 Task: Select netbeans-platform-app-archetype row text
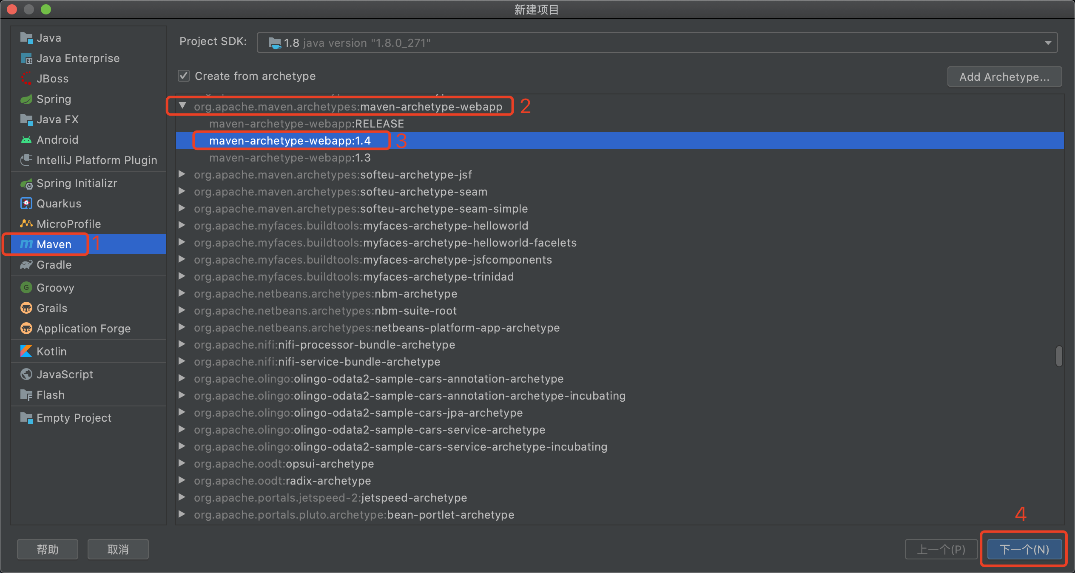pyautogui.click(x=377, y=328)
